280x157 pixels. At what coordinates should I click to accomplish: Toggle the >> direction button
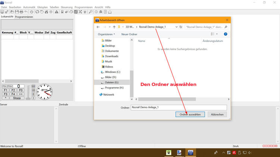pos(21,94)
